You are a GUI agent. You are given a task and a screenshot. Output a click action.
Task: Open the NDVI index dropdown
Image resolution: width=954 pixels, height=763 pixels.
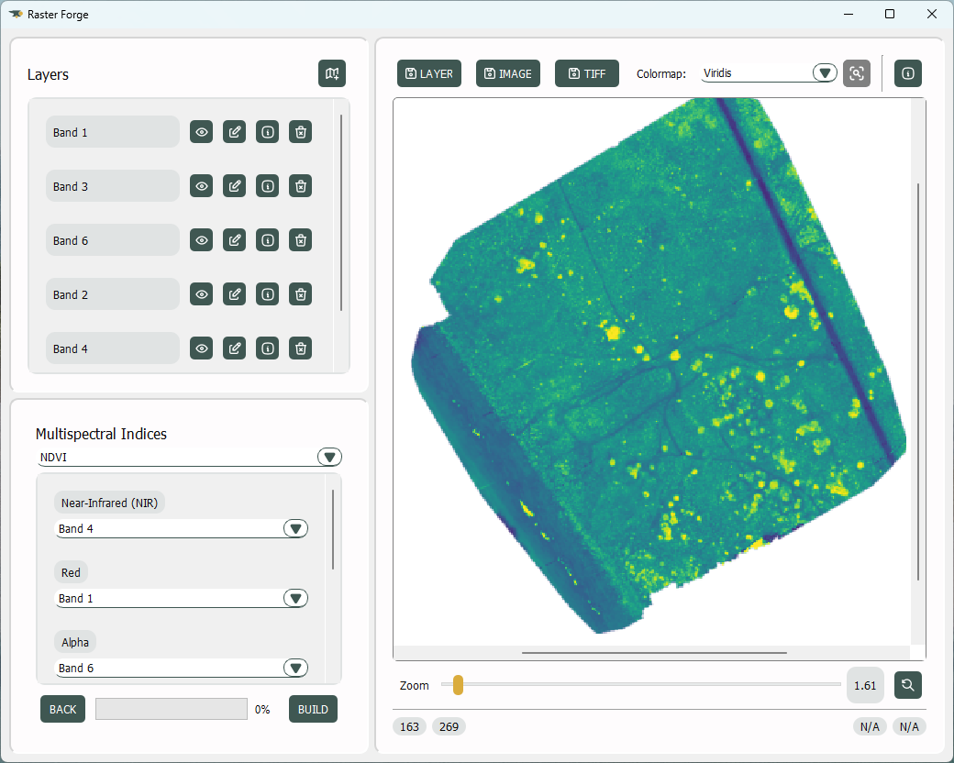click(190, 457)
